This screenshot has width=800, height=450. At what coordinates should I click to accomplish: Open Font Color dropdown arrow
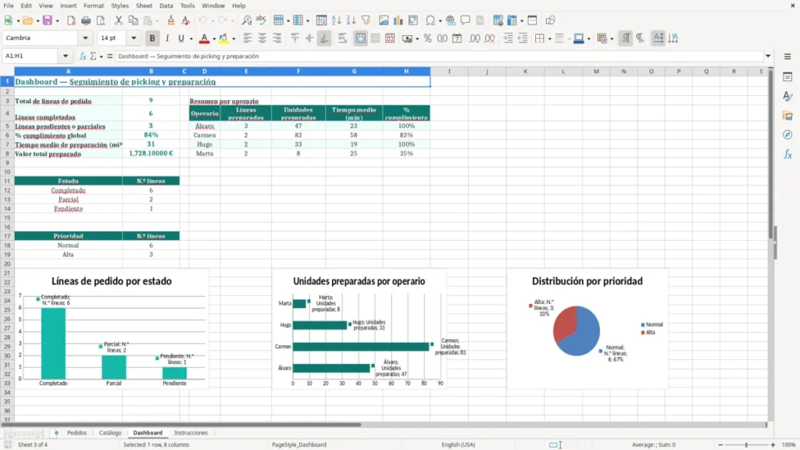click(214, 39)
